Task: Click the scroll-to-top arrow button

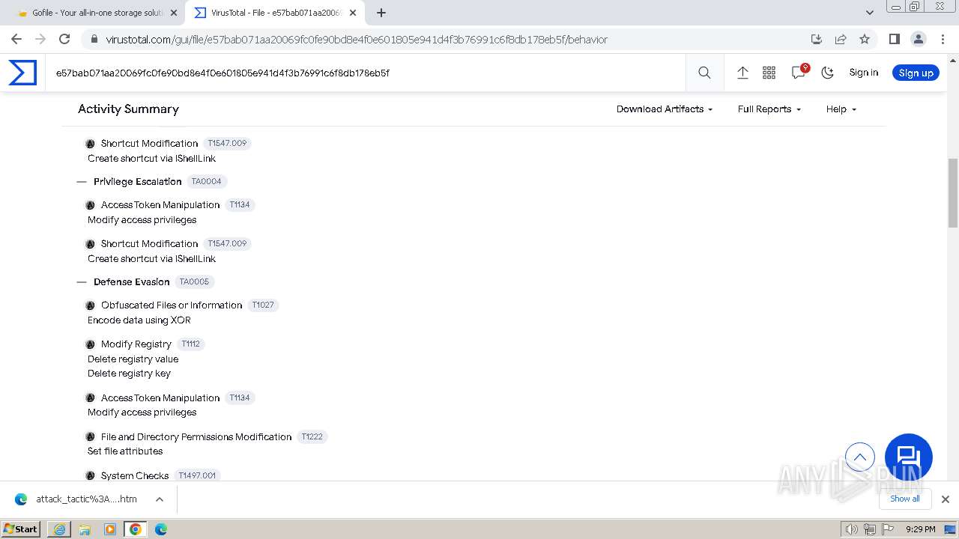Action: 860,457
